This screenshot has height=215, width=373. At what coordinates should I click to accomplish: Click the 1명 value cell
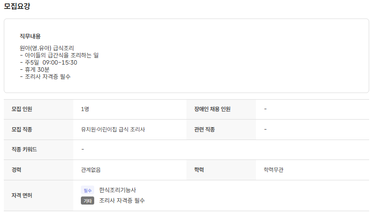click(85, 109)
